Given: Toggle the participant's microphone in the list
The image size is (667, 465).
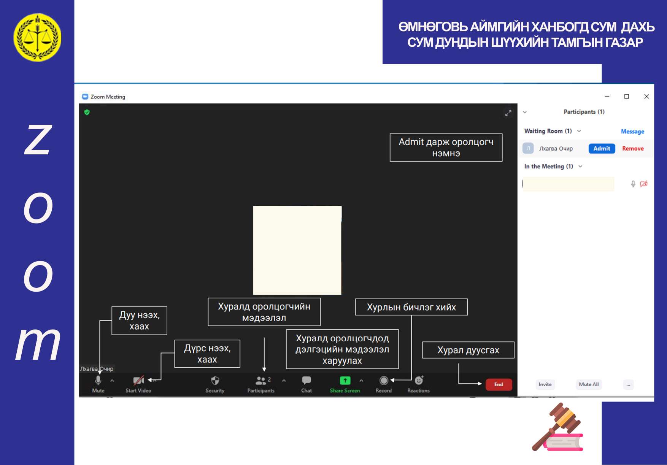Looking at the screenshot, I should click(633, 184).
